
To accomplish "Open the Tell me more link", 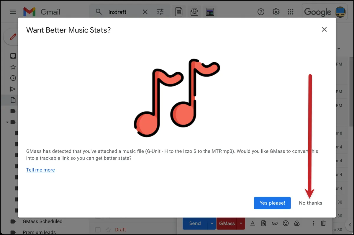I will (x=40, y=170).
